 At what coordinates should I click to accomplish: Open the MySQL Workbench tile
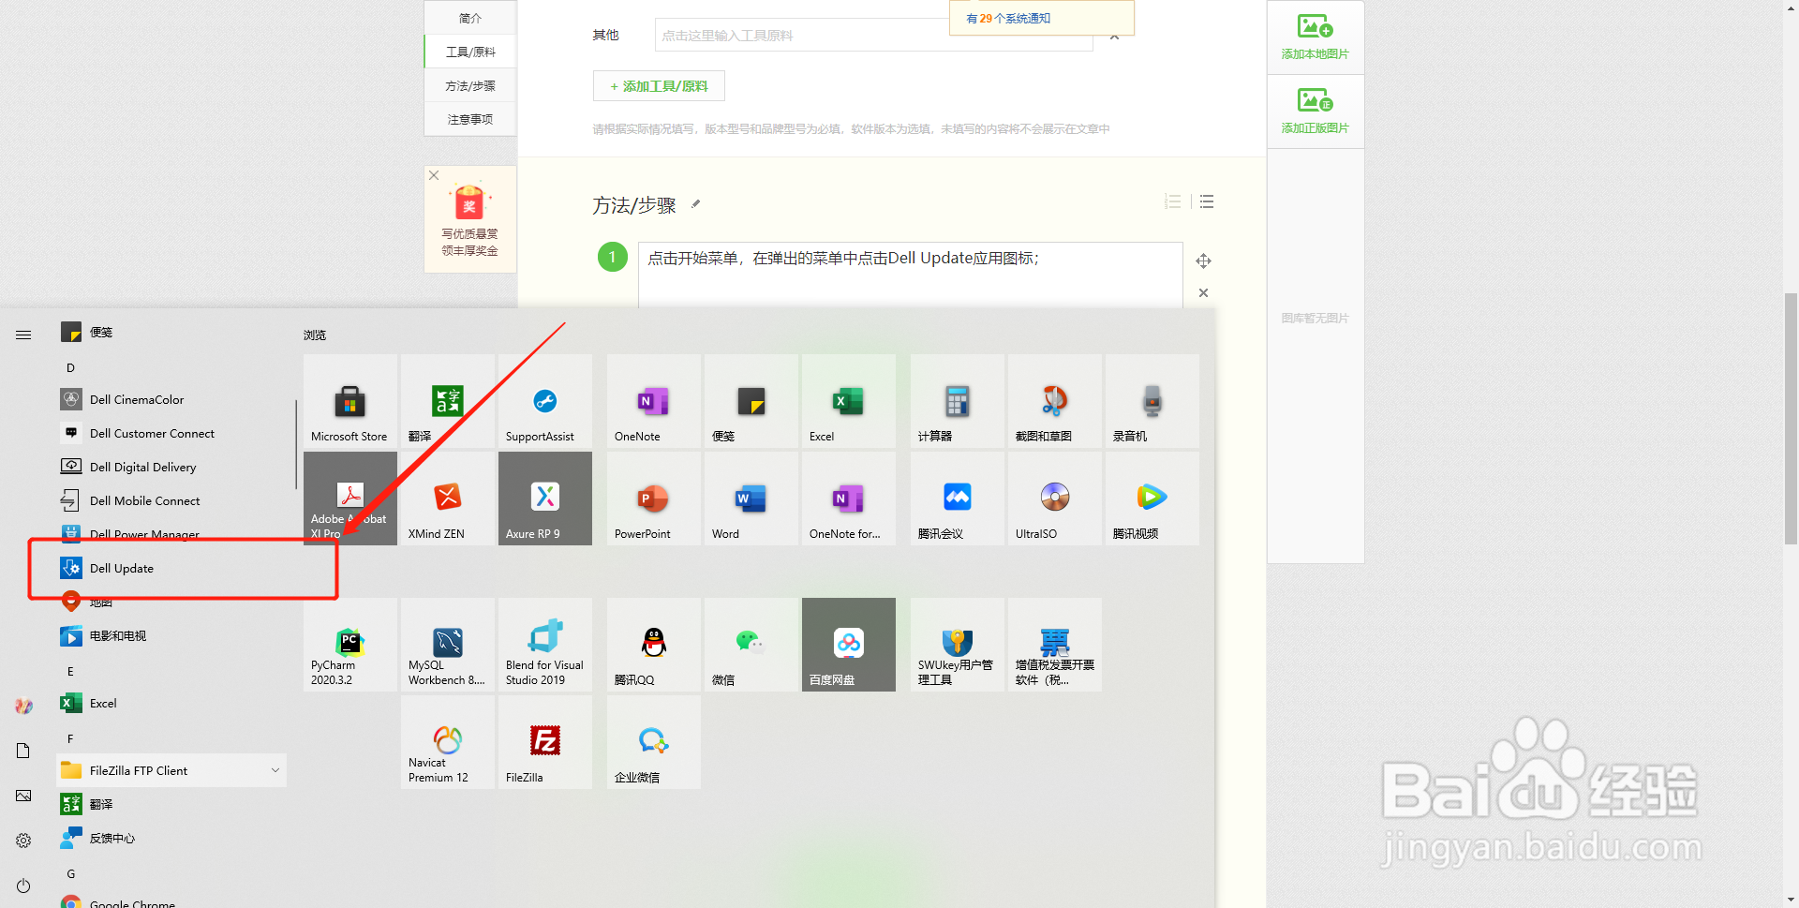448,645
